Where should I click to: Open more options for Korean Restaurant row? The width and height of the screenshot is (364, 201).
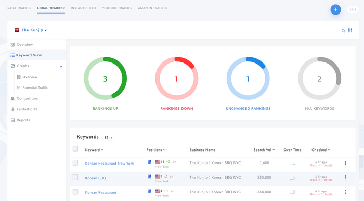(x=345, y=192)
